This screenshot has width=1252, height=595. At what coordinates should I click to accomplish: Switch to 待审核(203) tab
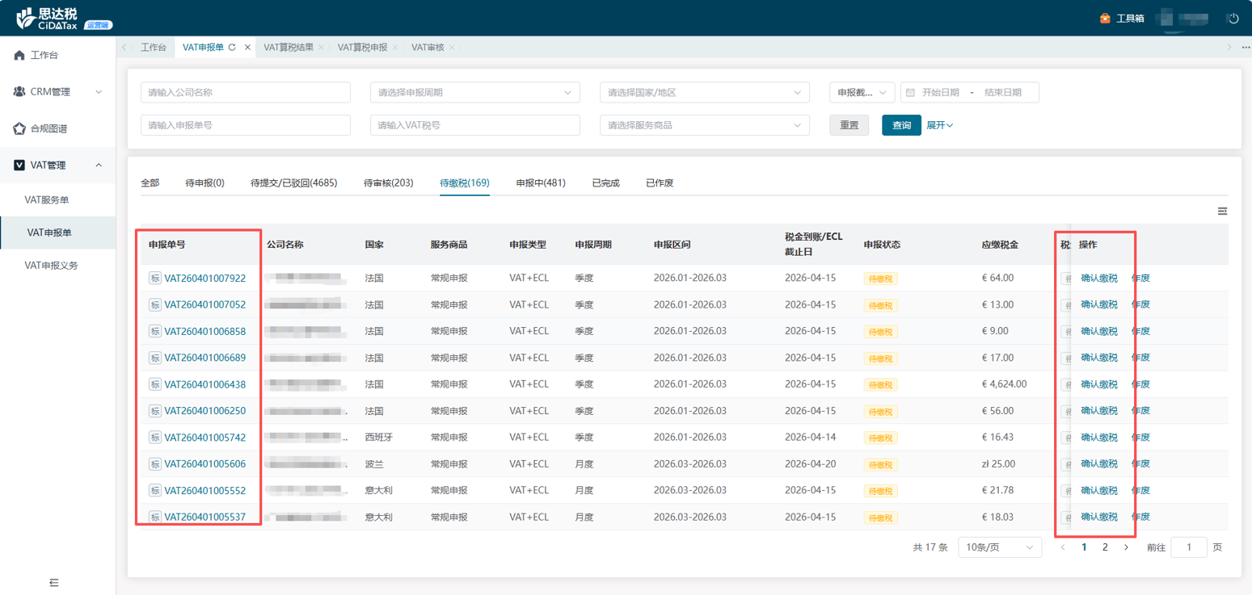pyautogui.click(x=388, y=183)
